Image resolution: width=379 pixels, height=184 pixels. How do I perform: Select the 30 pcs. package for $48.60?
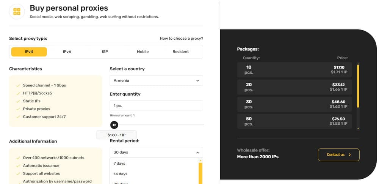point(294,104)
